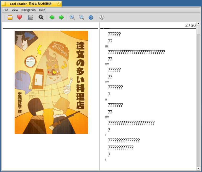Add a bookmark with the red heart icon
Viewport: 202px width, 172px height.
click(19, 17)
